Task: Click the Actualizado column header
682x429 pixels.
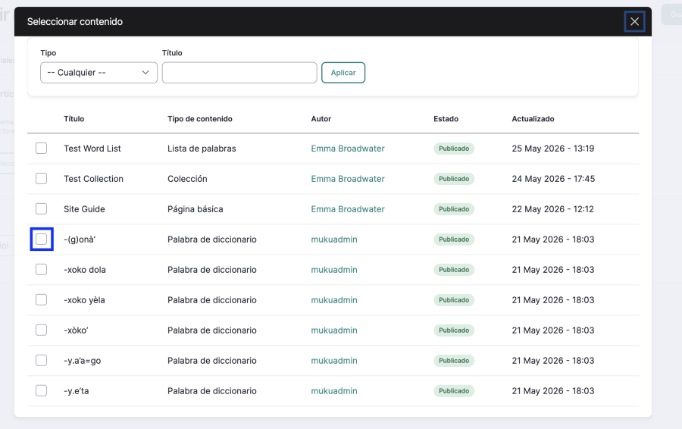Action: pos(533,119)
